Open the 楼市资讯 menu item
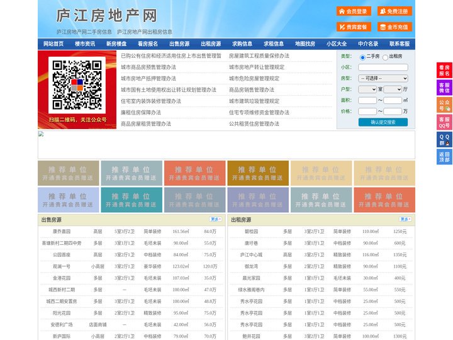 (x=85, y=44)
